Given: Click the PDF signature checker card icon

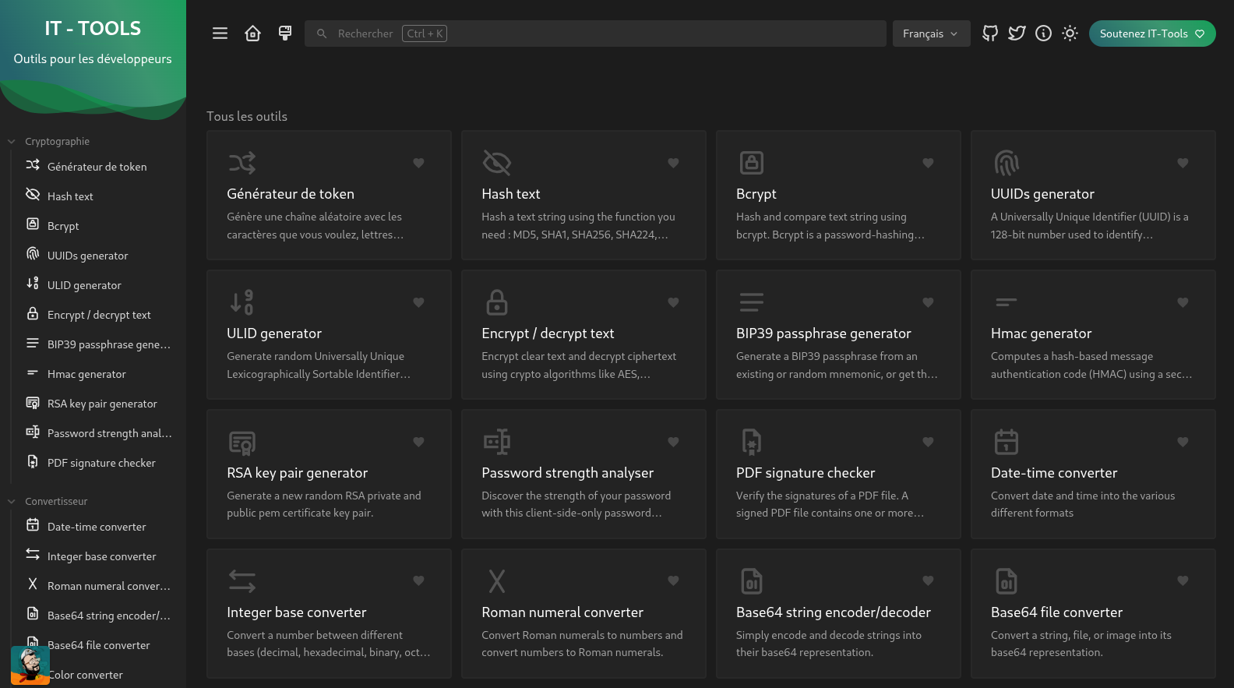Looking at the screenshot, I should pos(752,442).
